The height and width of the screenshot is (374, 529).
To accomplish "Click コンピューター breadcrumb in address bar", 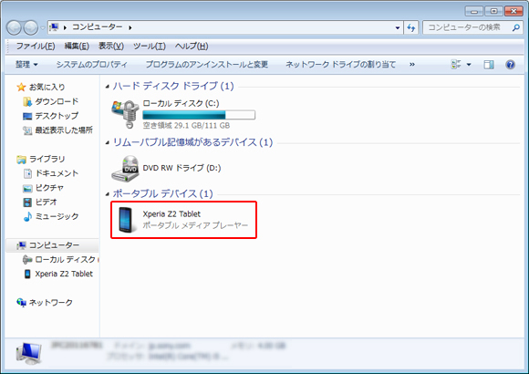I will click(x=98, y=27).
